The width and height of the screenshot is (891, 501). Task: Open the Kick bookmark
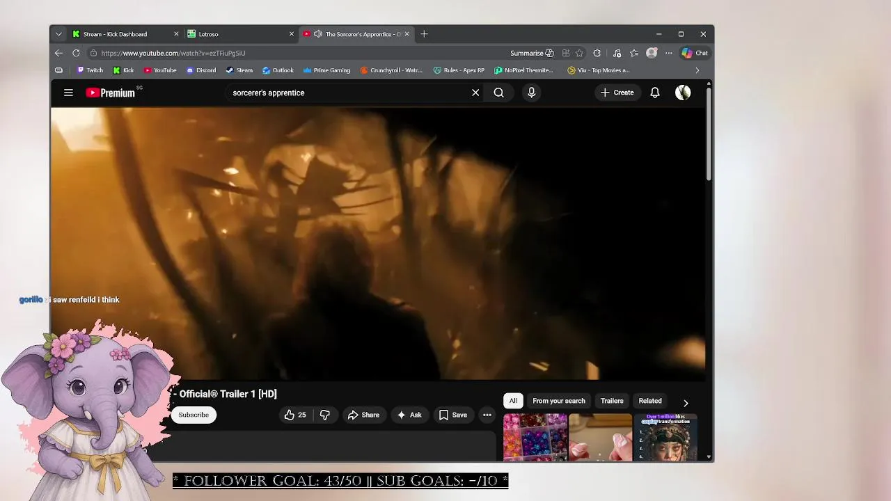click(123, 70)
